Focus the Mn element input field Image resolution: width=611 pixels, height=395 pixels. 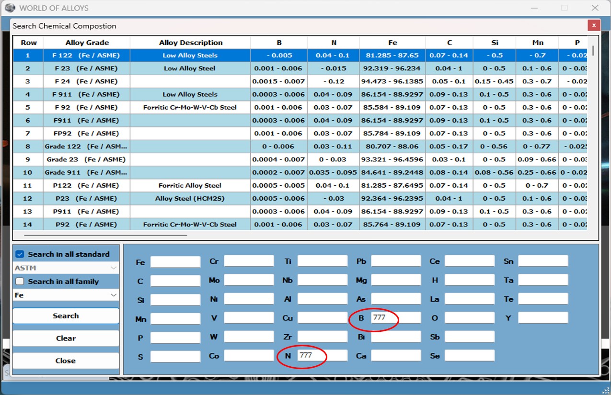pyautogui.click(x=175, y=318)
